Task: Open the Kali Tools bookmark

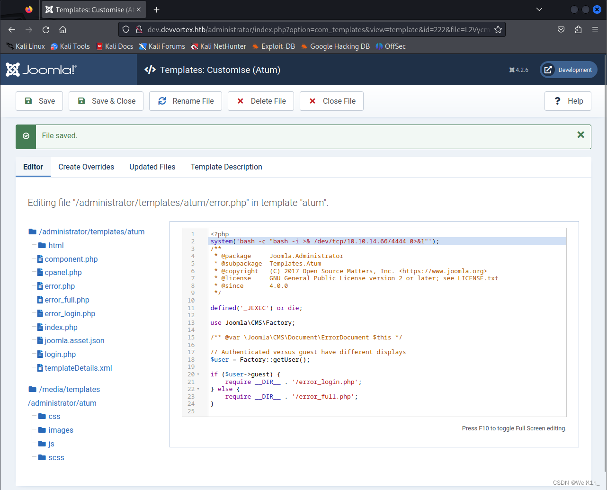Action: click(70, 46)
